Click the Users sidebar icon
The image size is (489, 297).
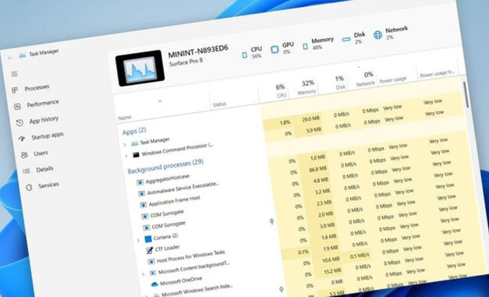24,155
